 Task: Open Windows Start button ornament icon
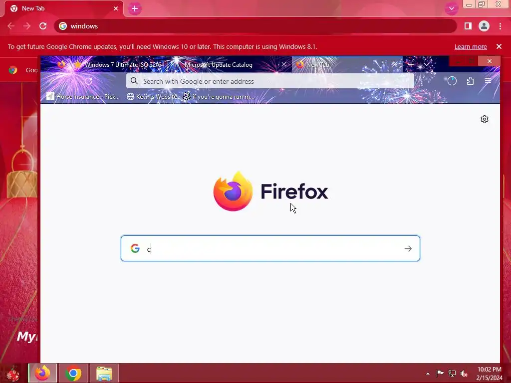[x=13, y=373]
